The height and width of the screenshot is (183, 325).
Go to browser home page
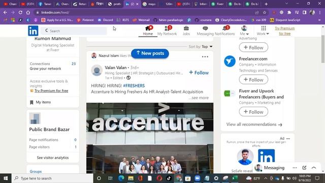click(x=28, y=12)
